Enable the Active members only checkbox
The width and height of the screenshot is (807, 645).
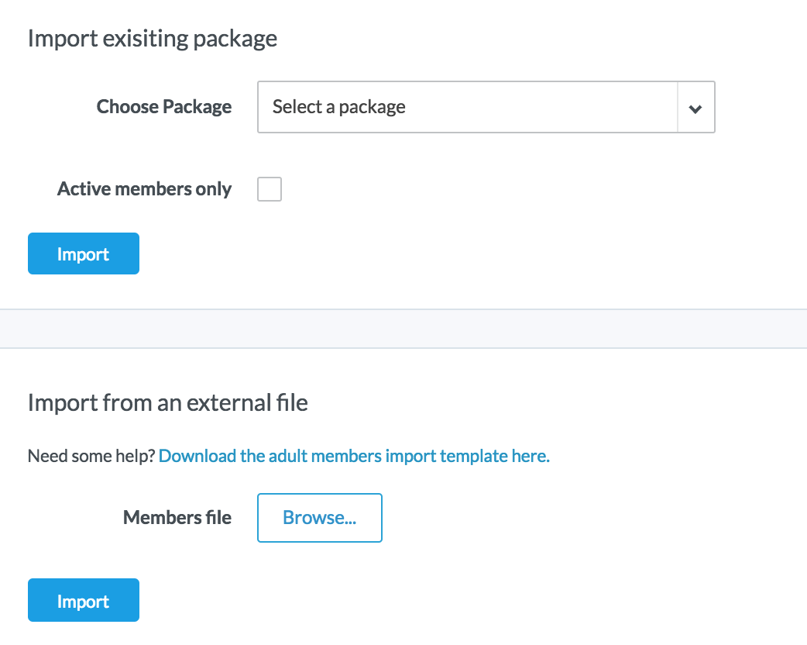tap(270, 189)
